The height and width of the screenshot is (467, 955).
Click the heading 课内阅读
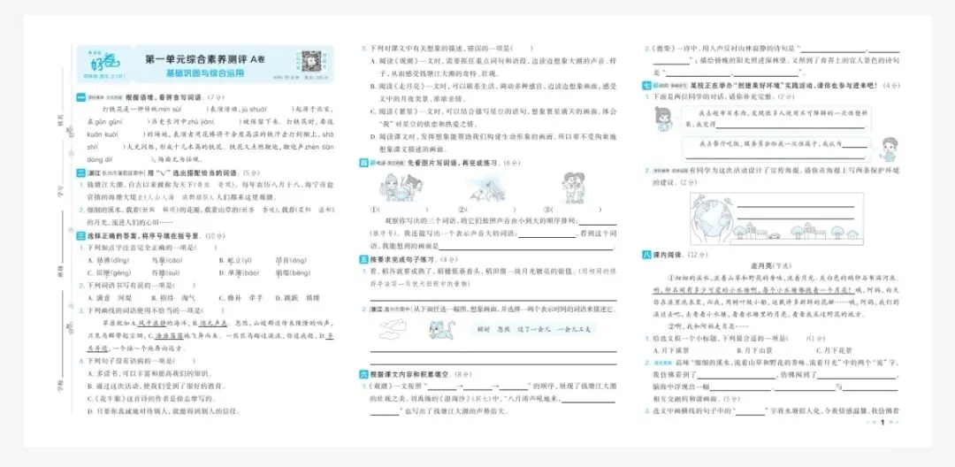coord(667,255)
